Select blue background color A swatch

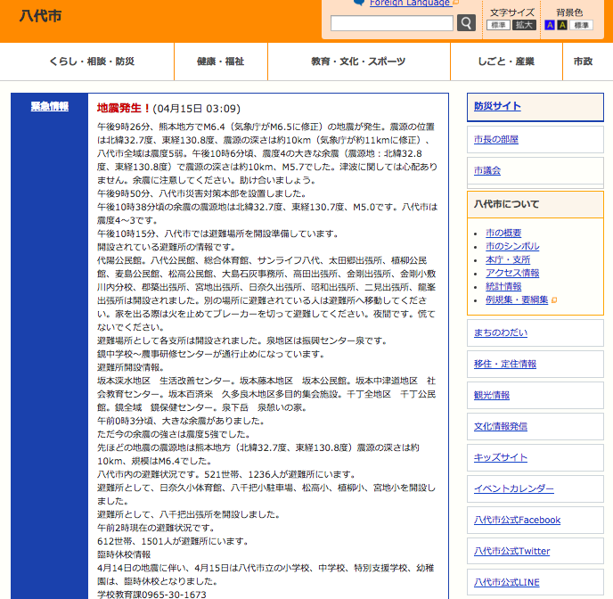pyautogui.click(x=549, y=25)
